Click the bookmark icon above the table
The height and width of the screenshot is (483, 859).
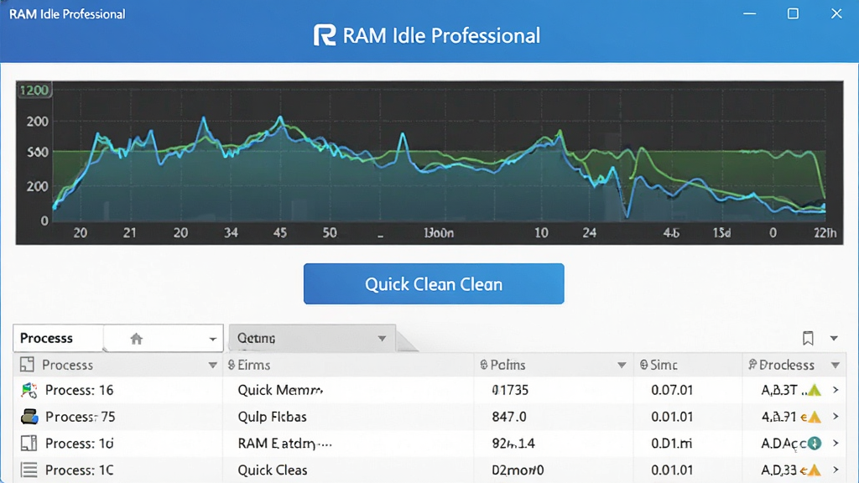click(808, 339)
